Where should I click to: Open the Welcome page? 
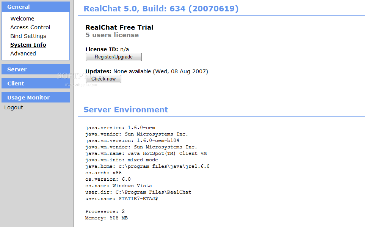tap(22, 19)
